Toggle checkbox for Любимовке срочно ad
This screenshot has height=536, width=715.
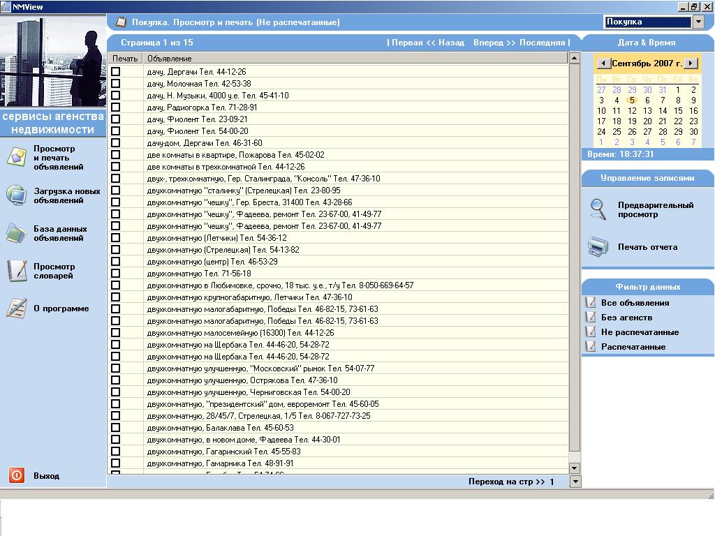coord(116,285)
